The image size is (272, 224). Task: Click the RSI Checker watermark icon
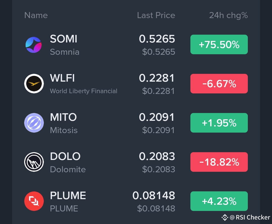[224, 217]
